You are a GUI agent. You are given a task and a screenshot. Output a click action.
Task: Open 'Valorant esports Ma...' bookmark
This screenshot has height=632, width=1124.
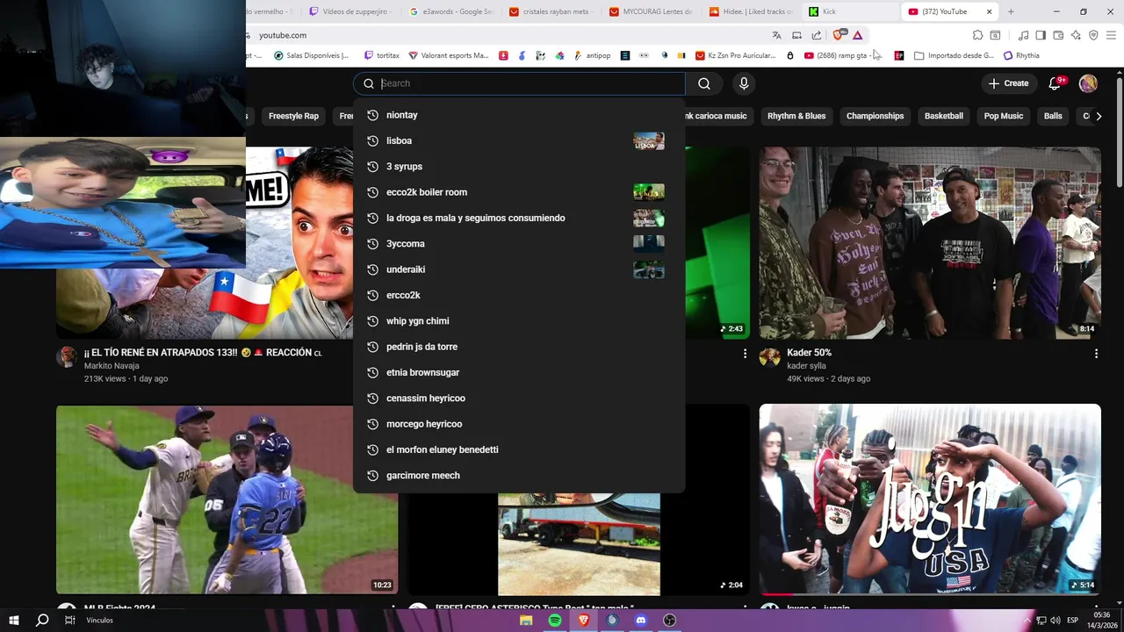pos(448,55)
